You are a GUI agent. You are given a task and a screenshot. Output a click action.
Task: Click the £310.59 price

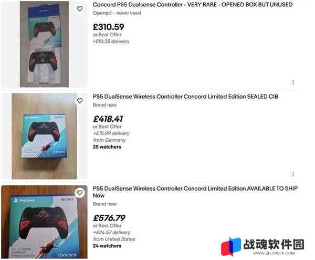coord(109,27)
